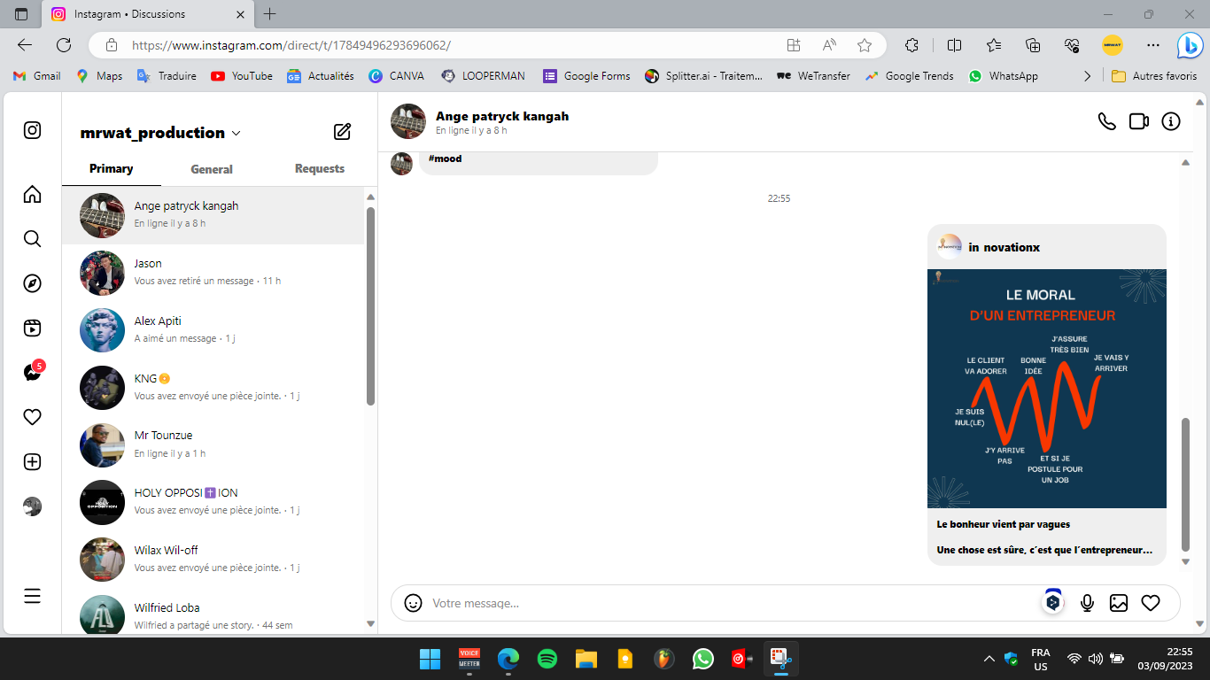Create a new post with plus icon

click(x=32, y=462)
